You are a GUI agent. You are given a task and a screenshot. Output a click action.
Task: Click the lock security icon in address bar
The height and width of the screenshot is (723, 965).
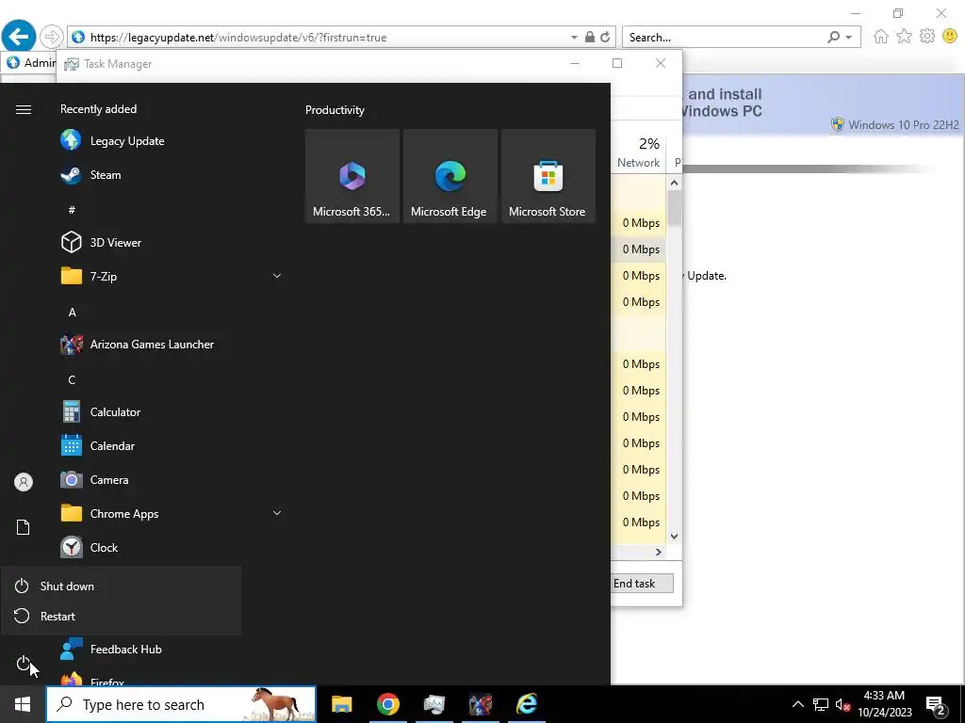[590, 37]
